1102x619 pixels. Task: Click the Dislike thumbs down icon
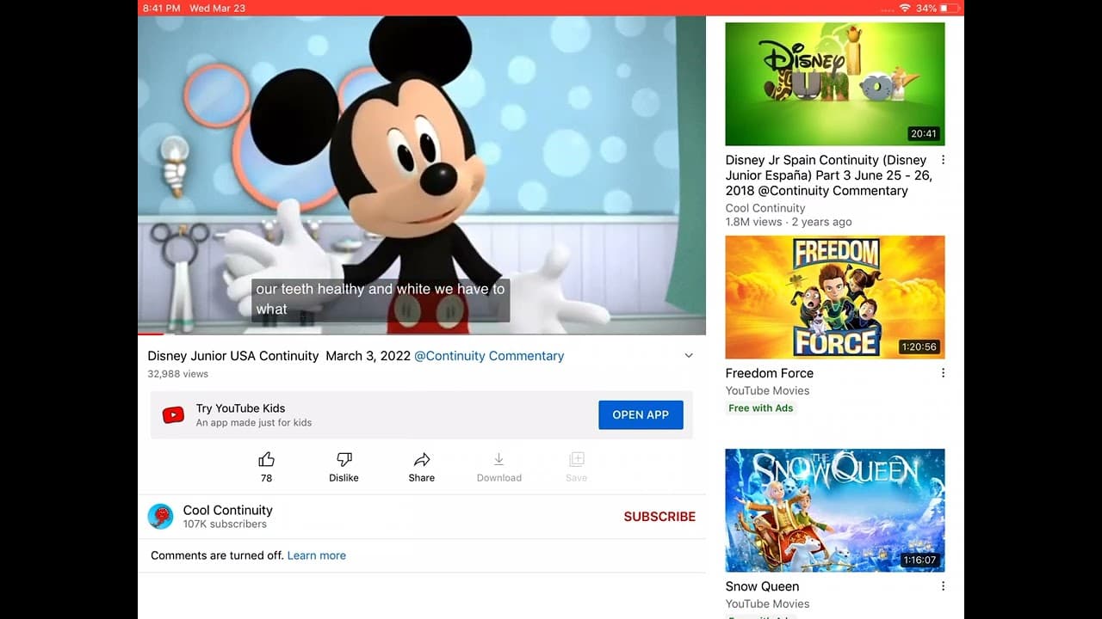coord(344,460)
